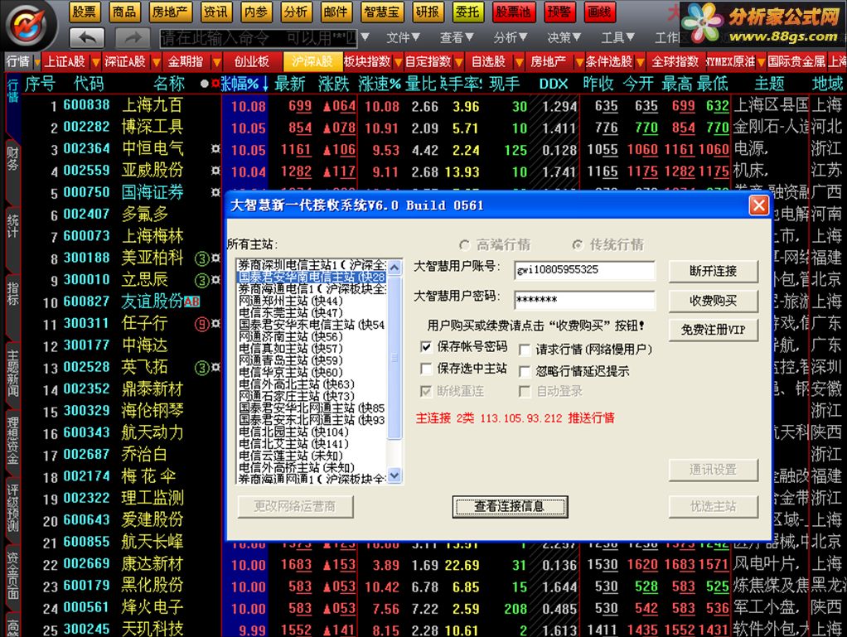Open the red 画线 button

(599, 12)
